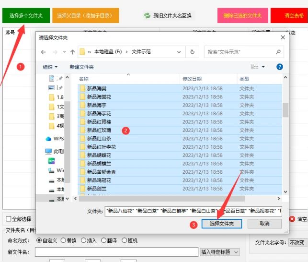
Task: Go back with the left arrow
Action: [43, 52]
